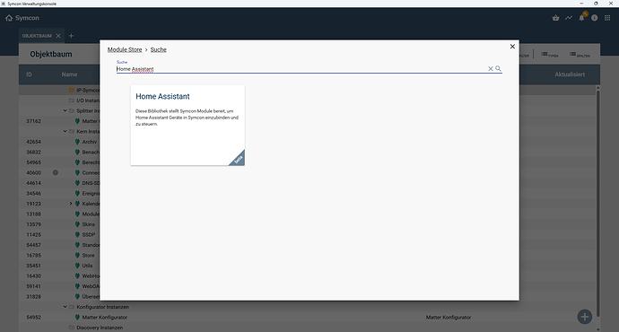This screenshot has width=619, height=332.
Task: Sort by the Name column header
Action: pyautogui.click(x=69, y=74)
